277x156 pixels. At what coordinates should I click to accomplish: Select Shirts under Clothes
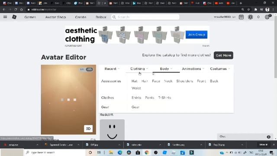[136, 97]
